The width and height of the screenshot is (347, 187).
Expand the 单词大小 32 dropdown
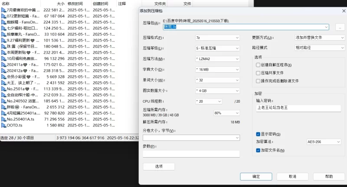pos(217,80)
